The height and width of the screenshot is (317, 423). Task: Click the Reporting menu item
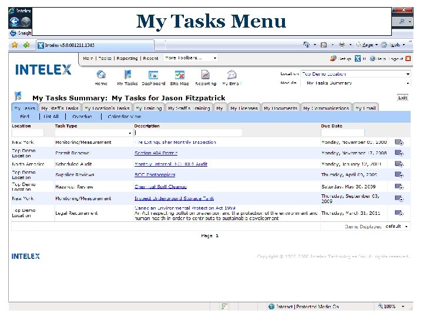[x=127, y=58]
